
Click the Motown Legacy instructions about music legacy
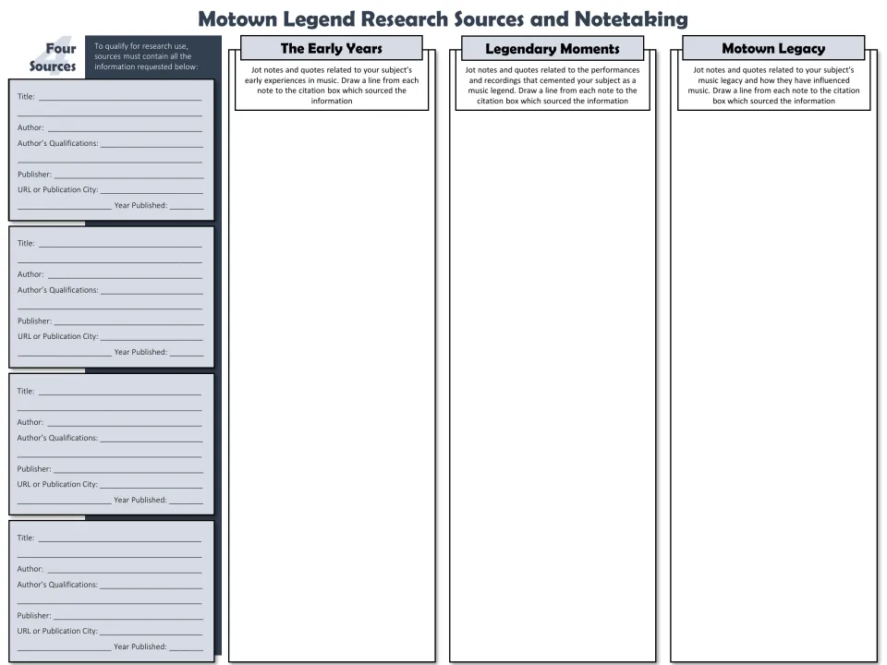pos(773,85)
